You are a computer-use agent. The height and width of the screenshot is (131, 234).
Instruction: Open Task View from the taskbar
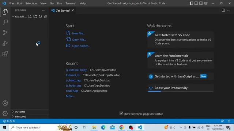(85, 127)
